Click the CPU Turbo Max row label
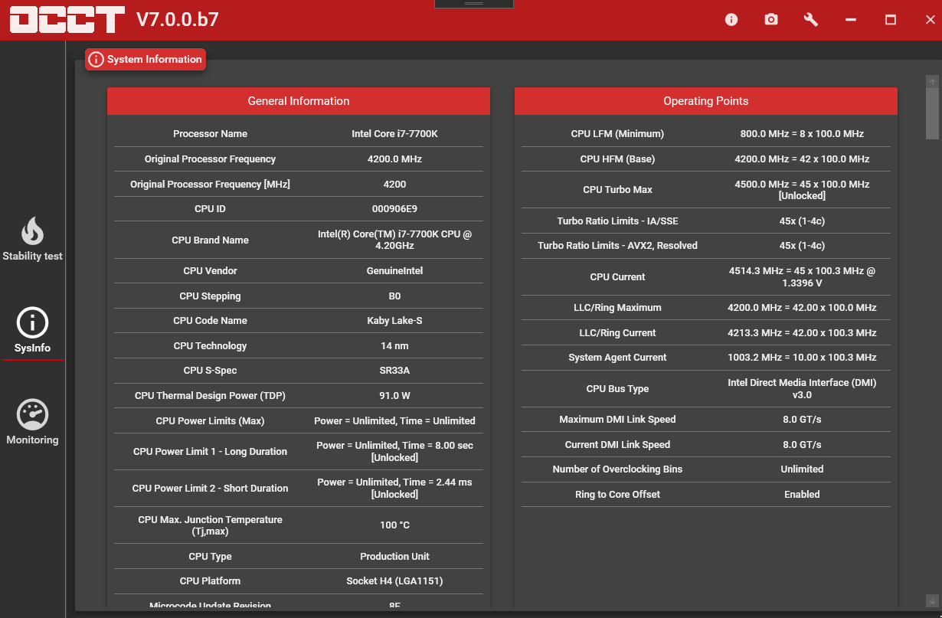This screenshot has height=618, width=942. click(x=617, y=190)
